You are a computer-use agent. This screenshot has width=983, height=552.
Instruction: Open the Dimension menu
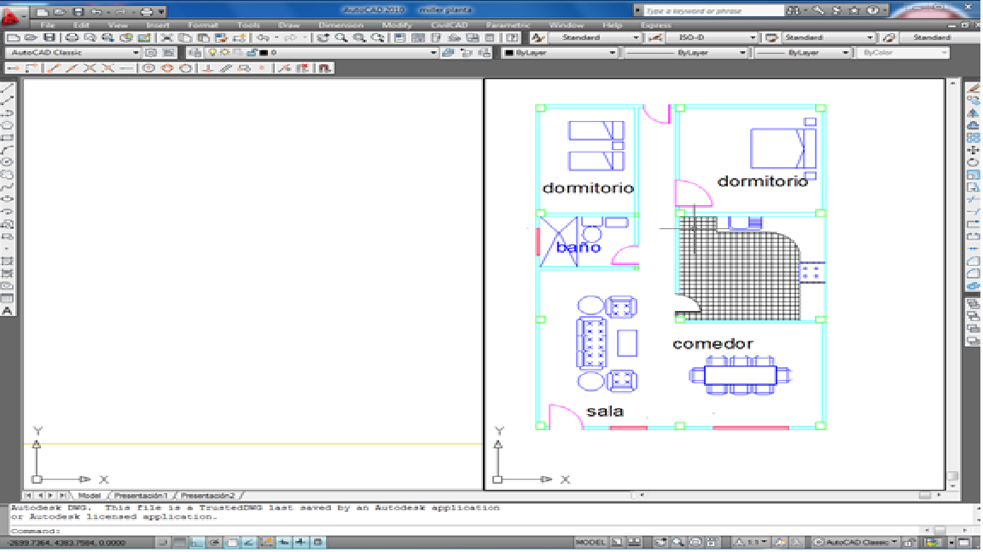click(x=340, y=25)
